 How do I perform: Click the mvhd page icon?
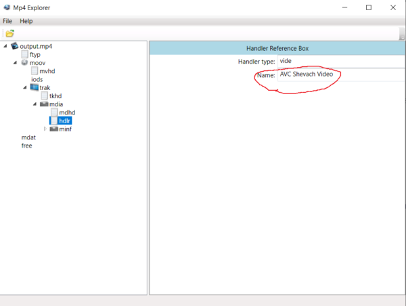35,70
